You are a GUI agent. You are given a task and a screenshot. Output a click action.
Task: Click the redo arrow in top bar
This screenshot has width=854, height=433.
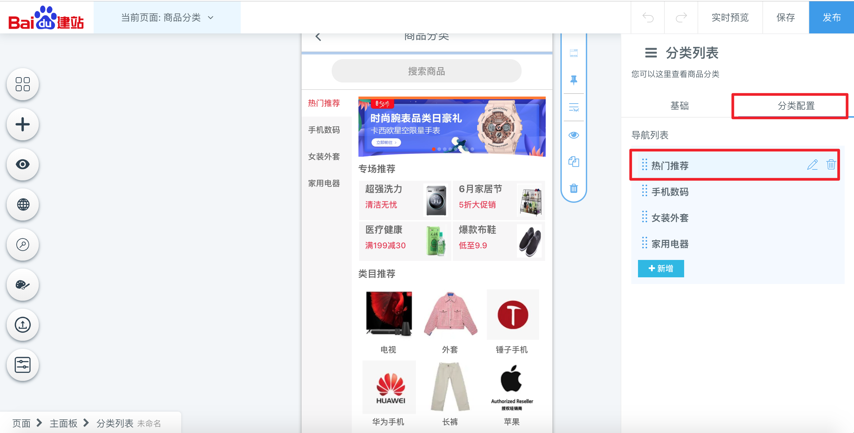coord(681,17)
